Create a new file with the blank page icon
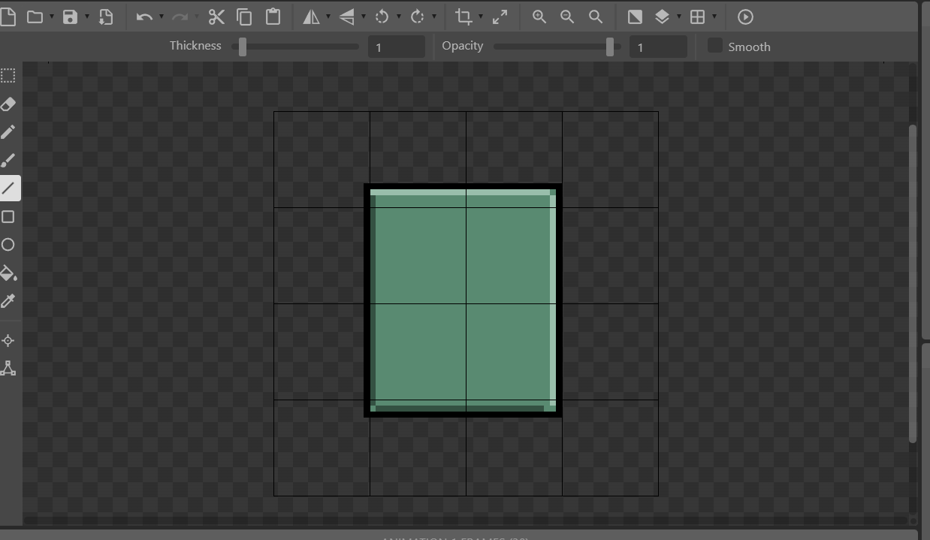Screen dimensions: 930x540 pyautogui.click(x=8, y=17)
